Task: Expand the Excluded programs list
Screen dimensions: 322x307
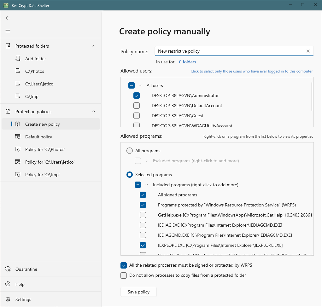Action: click(x=147, y=161)
